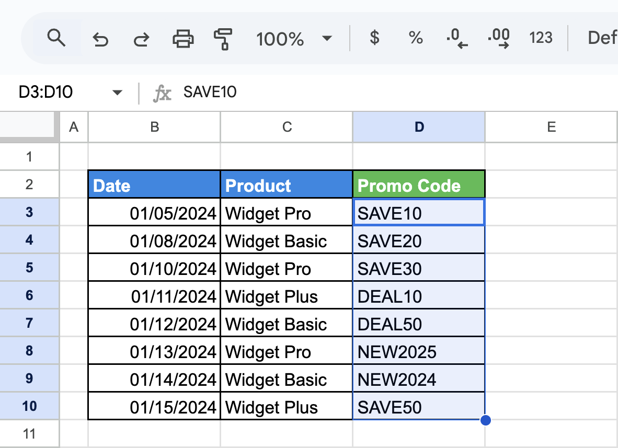This screenshot has width=618, height=448.
Task: Expand the name box dropdown arrow
Action: click(x=117, y=93)
